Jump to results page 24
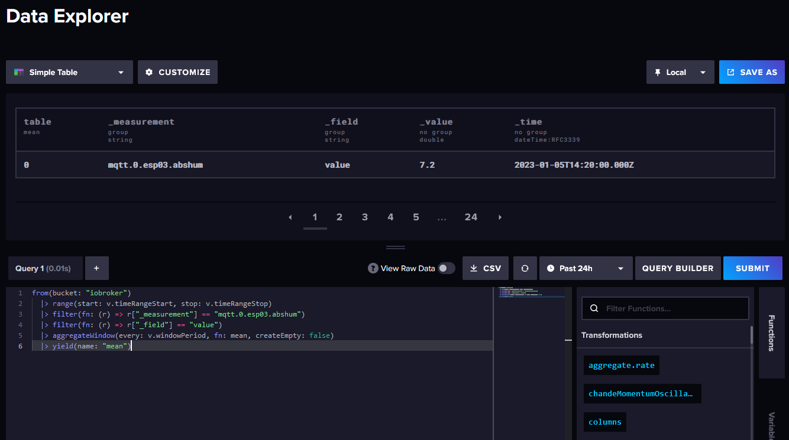 click(471, 217)
